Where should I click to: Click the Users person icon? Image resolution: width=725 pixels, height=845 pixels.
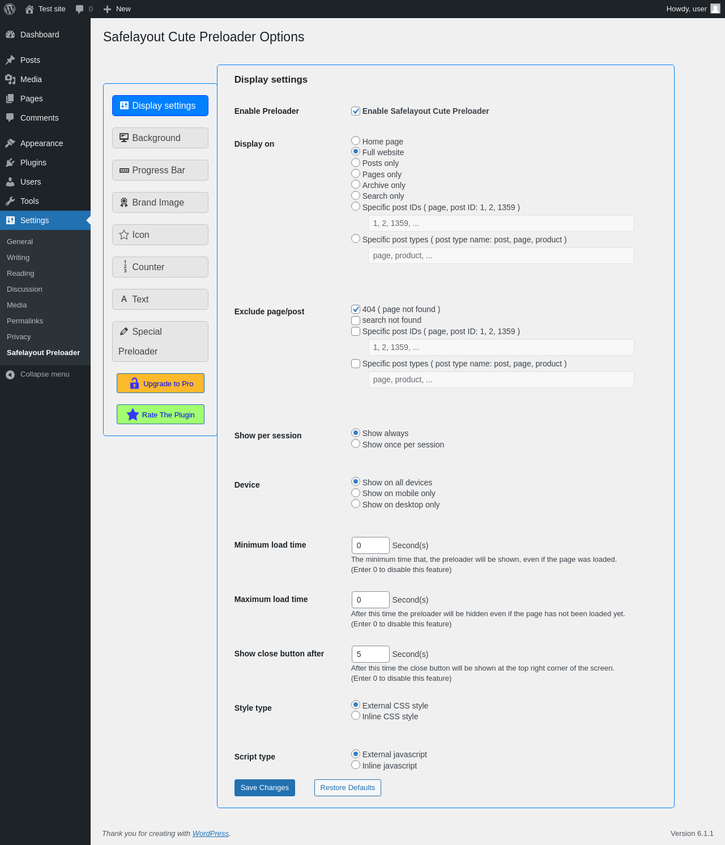(10, 182)
